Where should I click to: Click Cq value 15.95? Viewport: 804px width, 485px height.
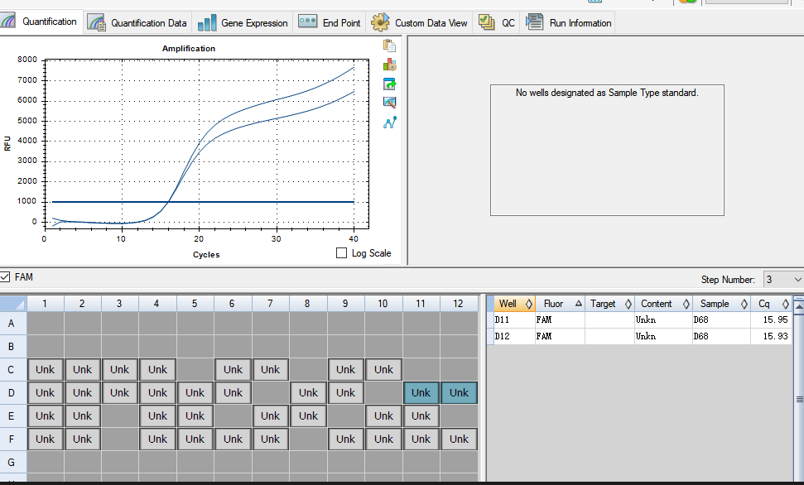point(775,319)
